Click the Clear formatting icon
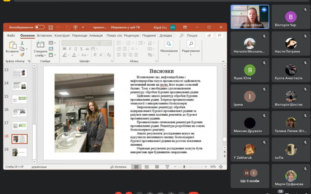The image size is (311, 194). click(109, 55)
